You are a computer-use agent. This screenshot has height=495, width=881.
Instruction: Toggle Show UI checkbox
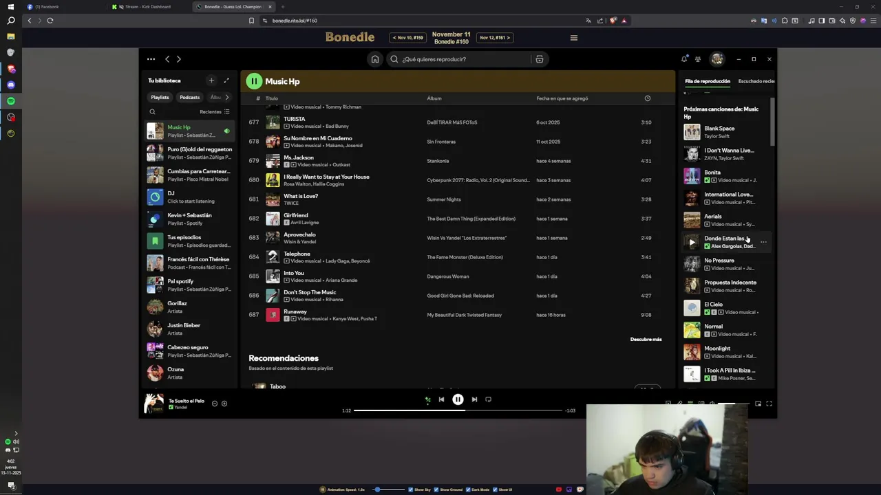pos(494,489)
